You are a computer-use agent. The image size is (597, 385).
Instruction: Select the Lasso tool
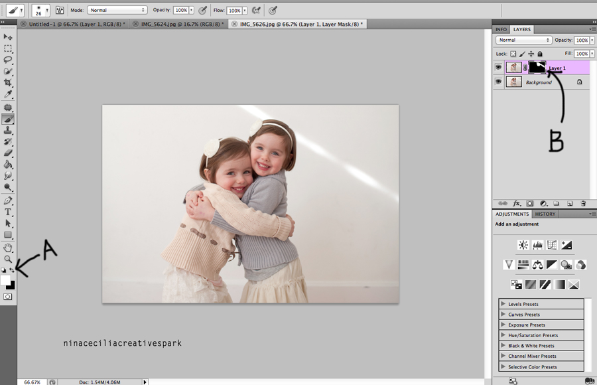[8, 60]
